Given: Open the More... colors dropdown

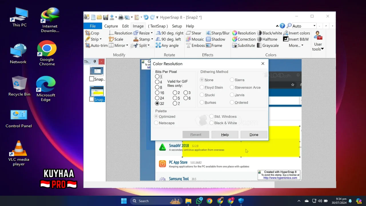Looking at the screenshot, I should click(x=296, y=45).
